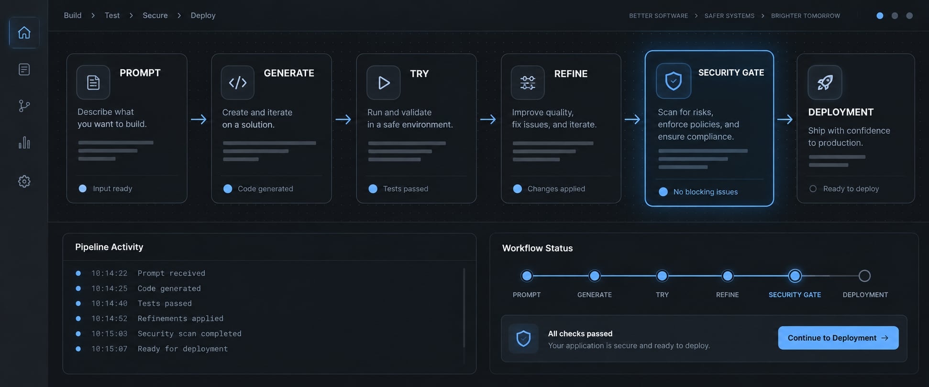Click the Input ready status in Prompt card
Screen dimensions: 929x387
point(105,189)
